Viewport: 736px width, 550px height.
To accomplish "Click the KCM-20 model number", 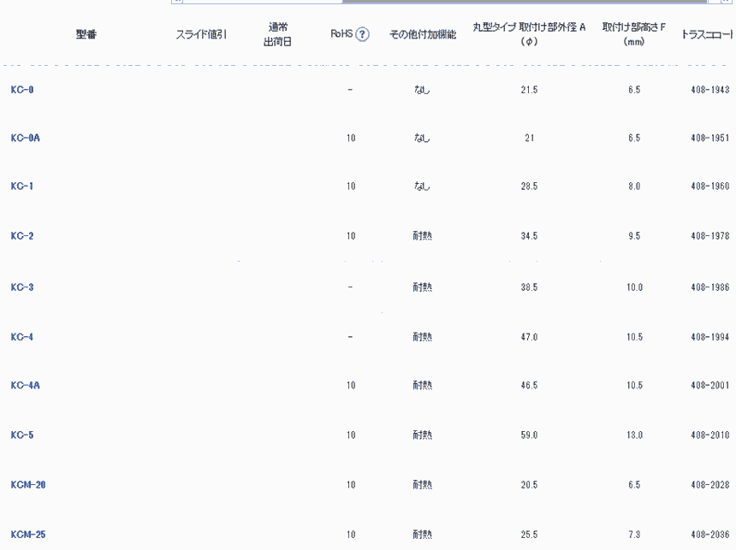I will pyautogui.click(x=28, y=485).
